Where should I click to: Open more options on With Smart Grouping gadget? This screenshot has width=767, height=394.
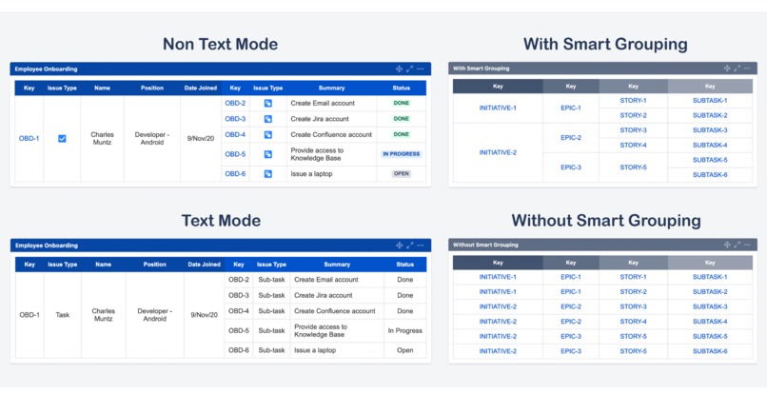pos(747,69)
